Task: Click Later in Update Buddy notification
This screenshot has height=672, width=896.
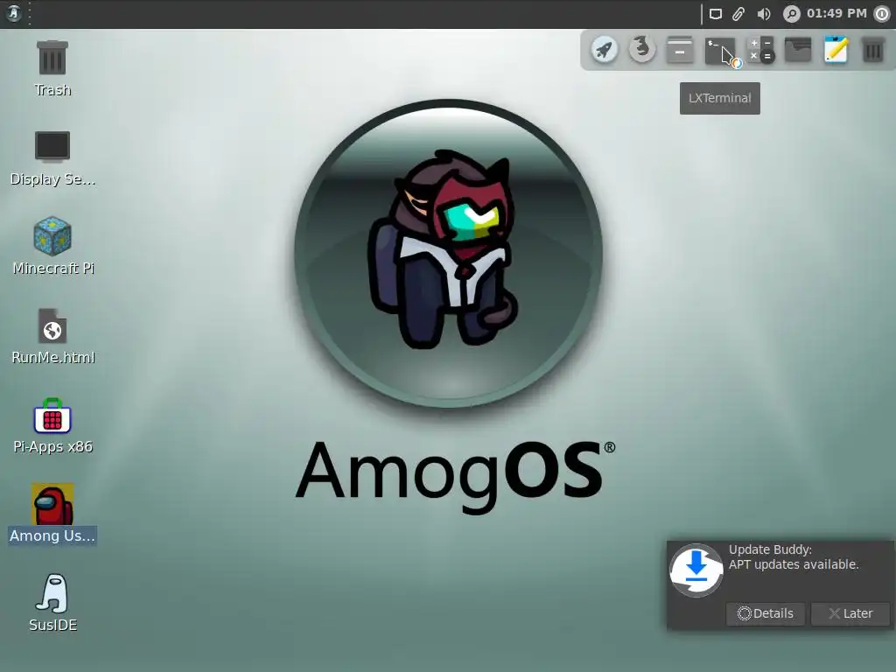Action: (x=850, y=613)
